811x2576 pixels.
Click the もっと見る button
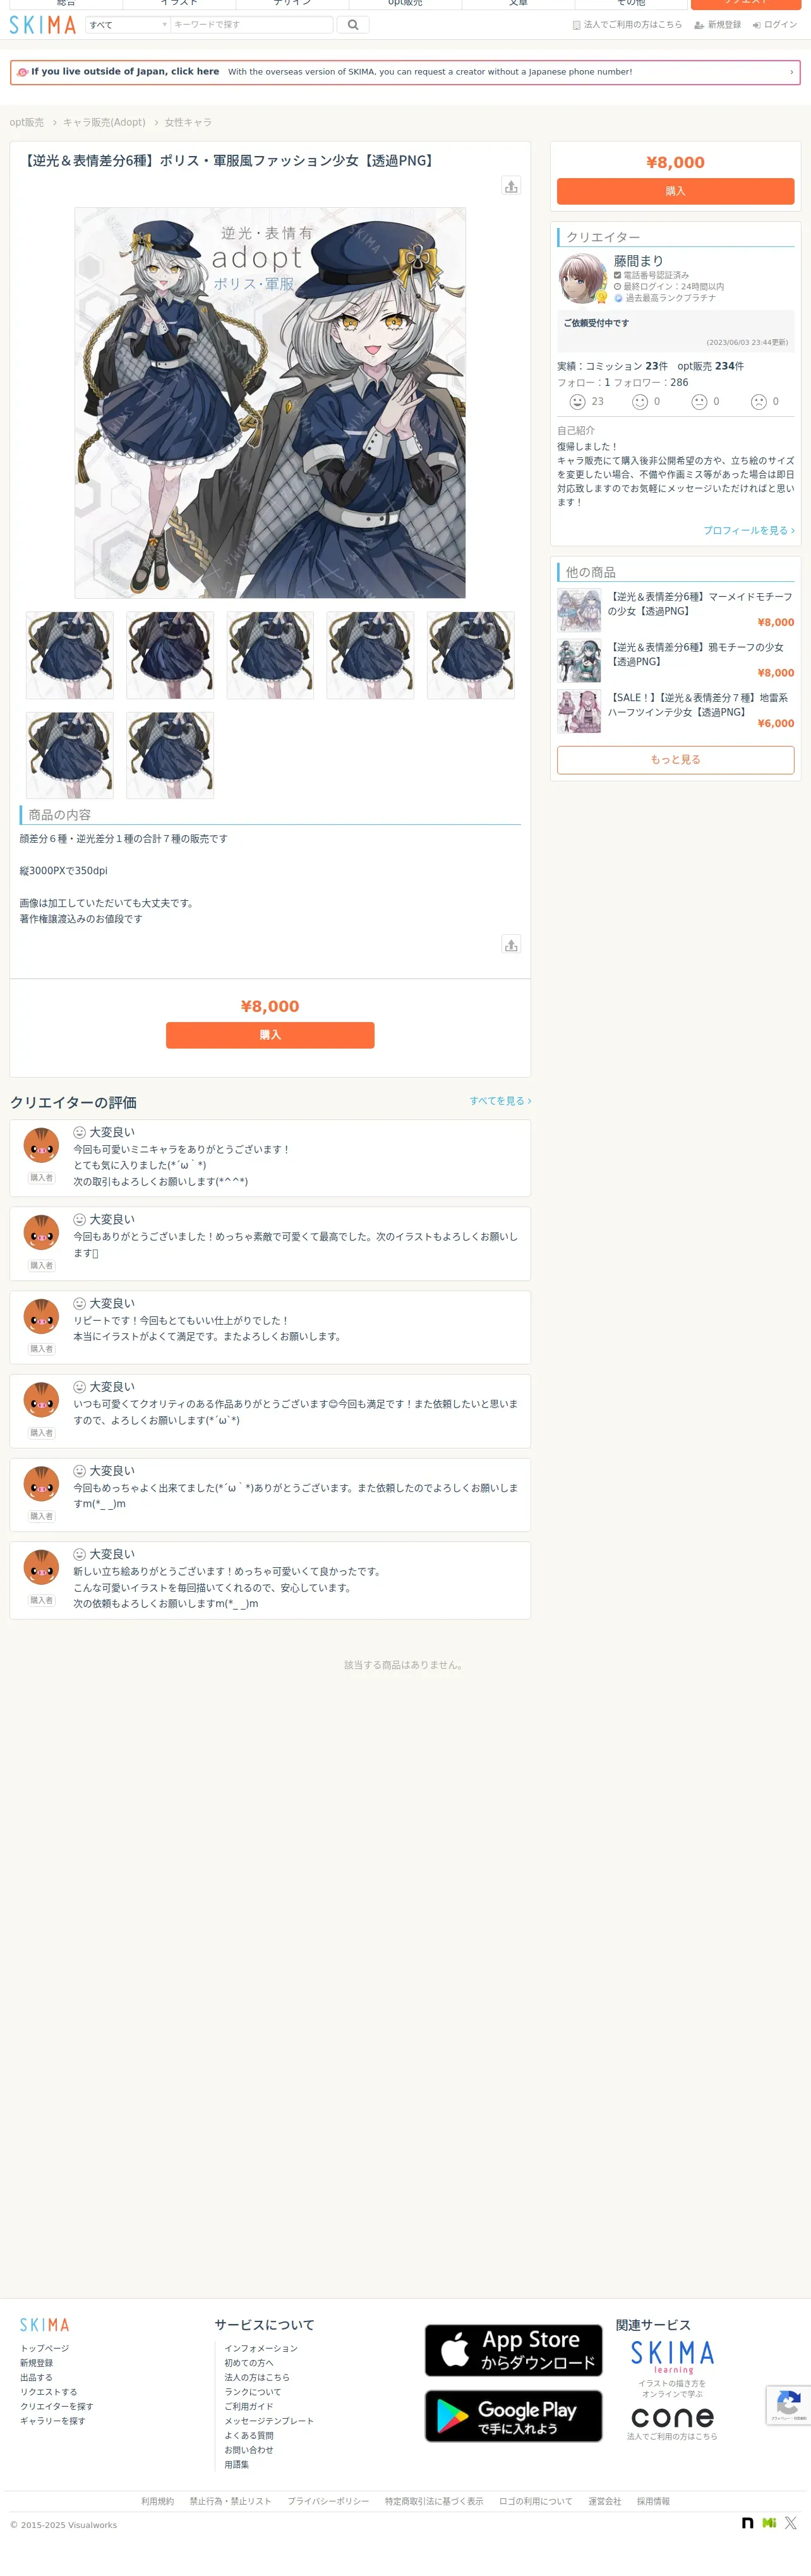click(x=675, y=760)
